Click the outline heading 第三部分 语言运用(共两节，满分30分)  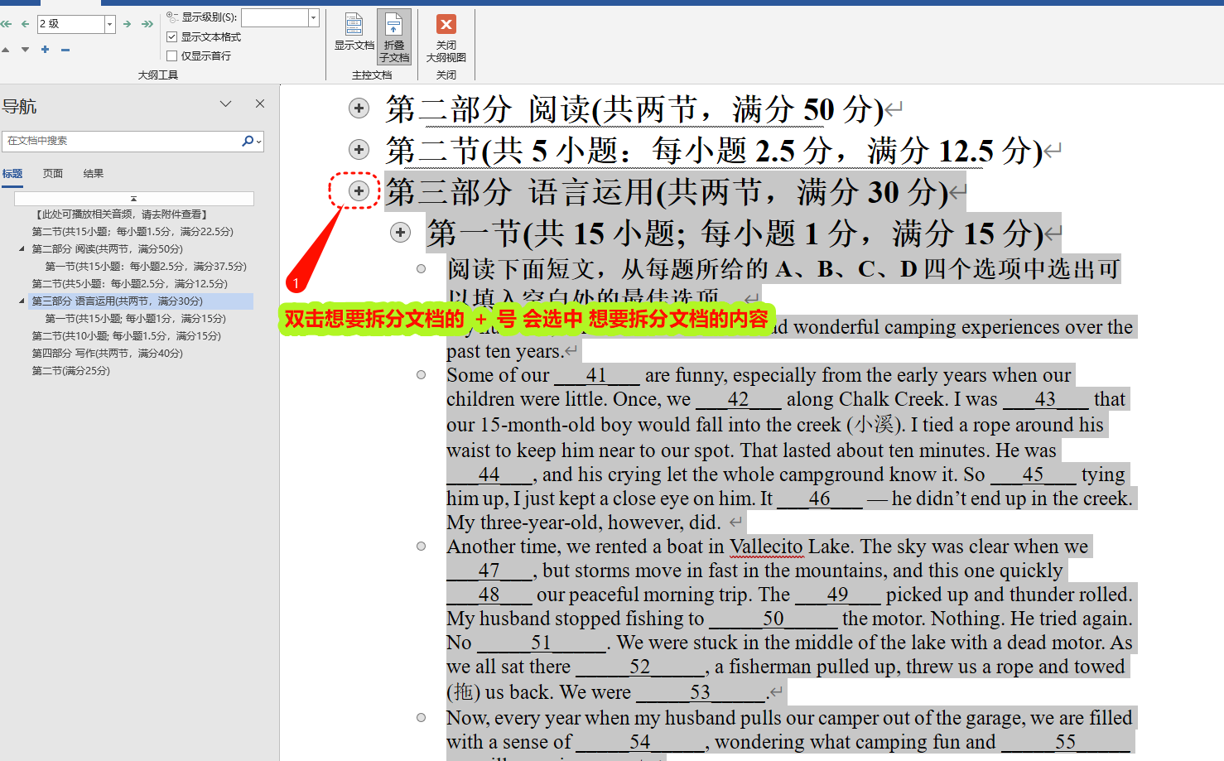click(x=667, y=192)
